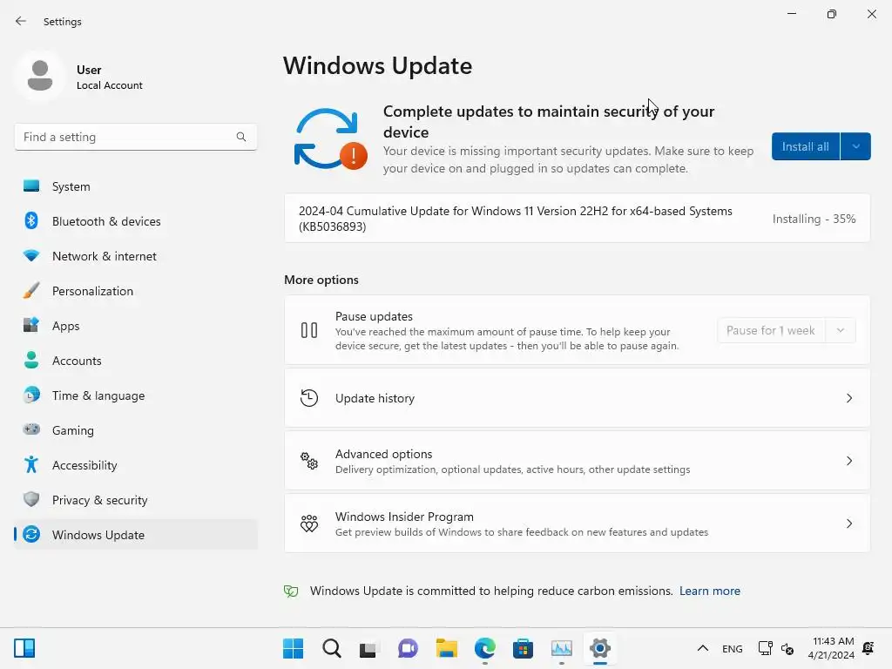Click the Time & language clock icon

[x=31, y=395]
